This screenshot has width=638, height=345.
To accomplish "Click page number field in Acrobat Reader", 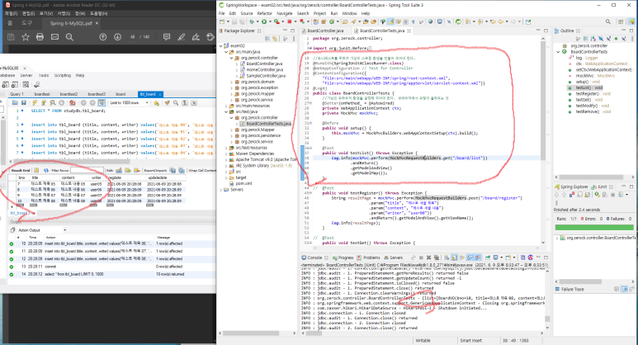I will point(133,37).
